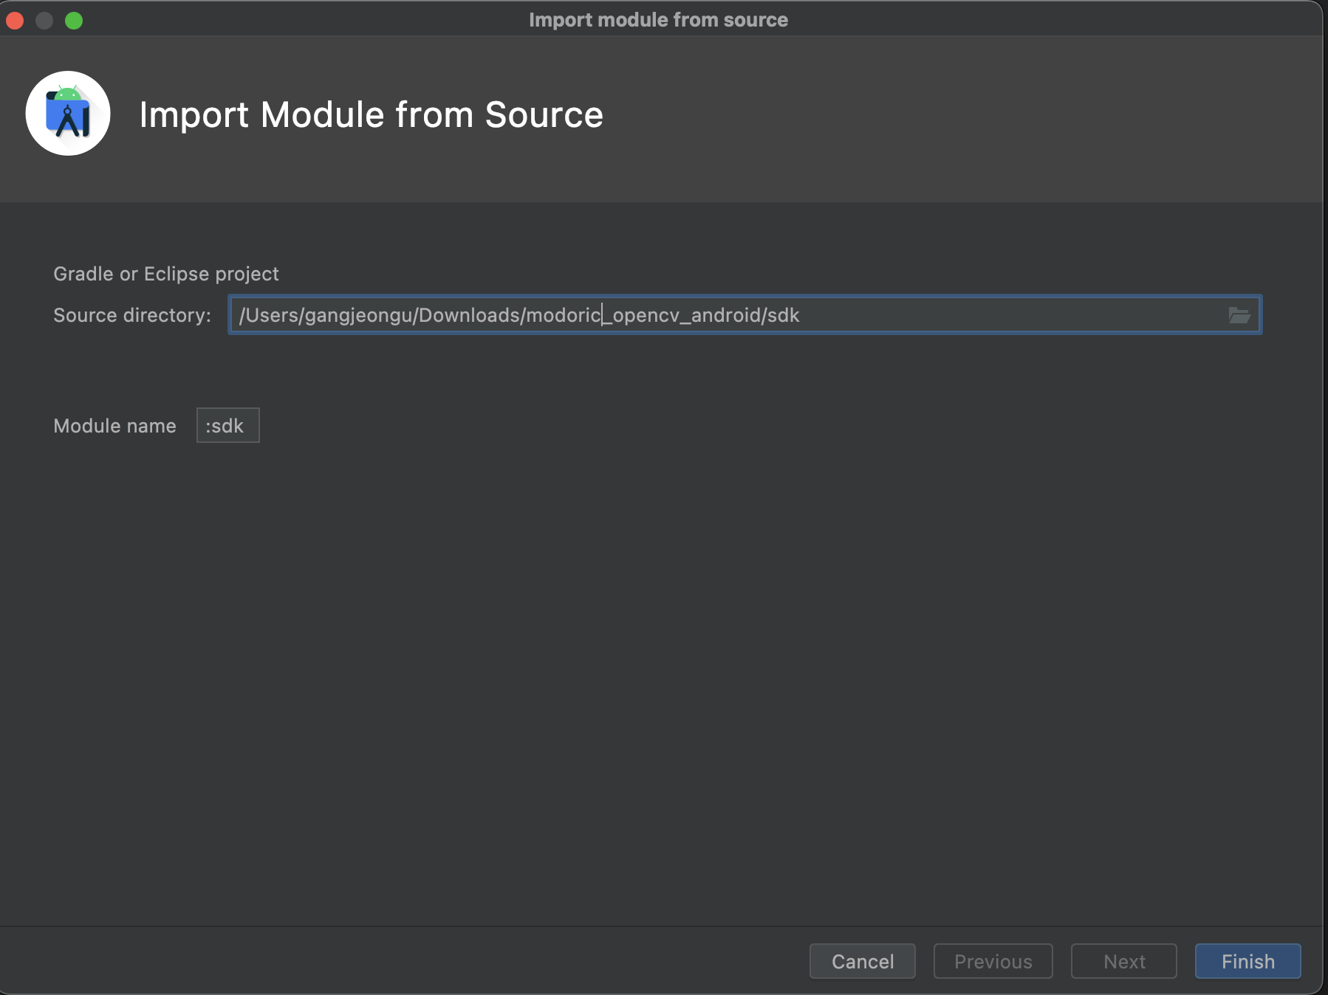
Task: Click the "Module name" label
Action: (x=114, y=426)
